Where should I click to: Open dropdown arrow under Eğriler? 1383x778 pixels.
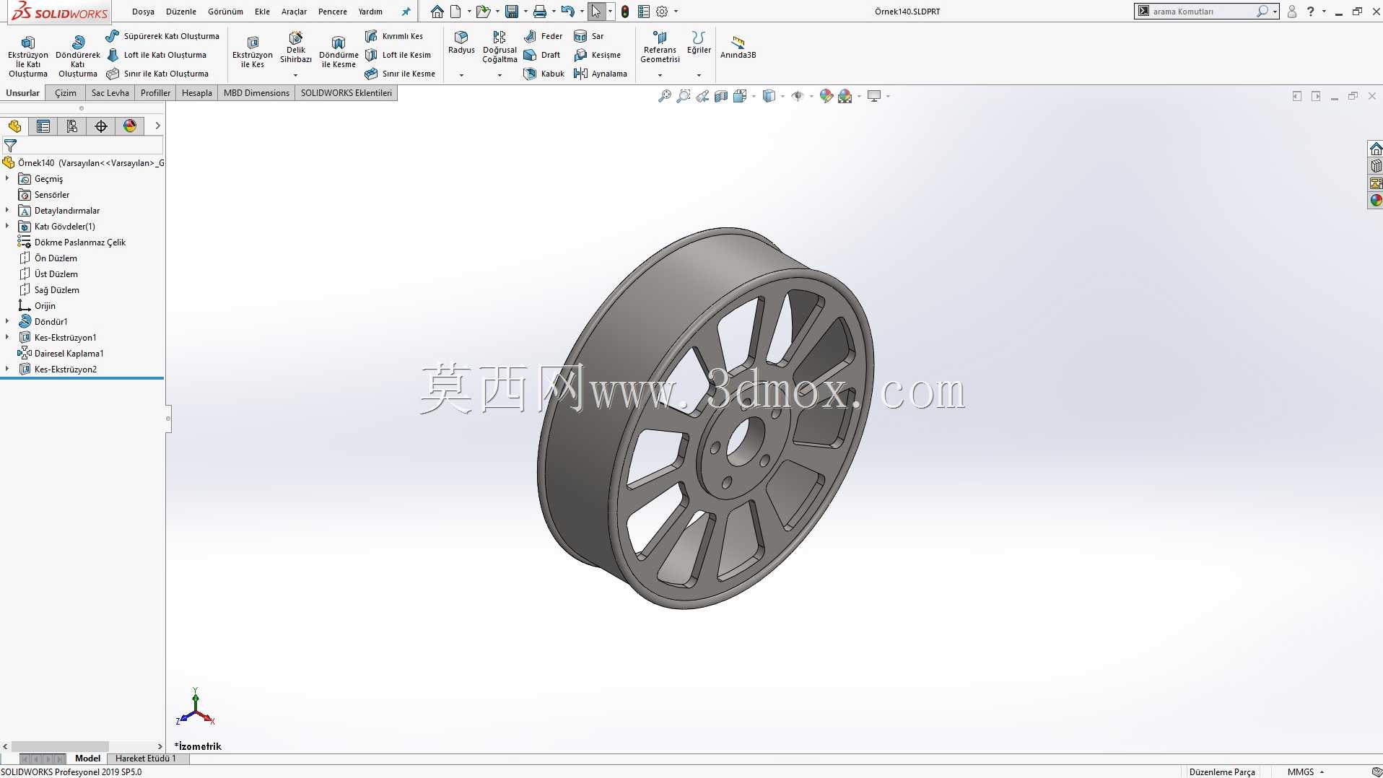[699, 75]
